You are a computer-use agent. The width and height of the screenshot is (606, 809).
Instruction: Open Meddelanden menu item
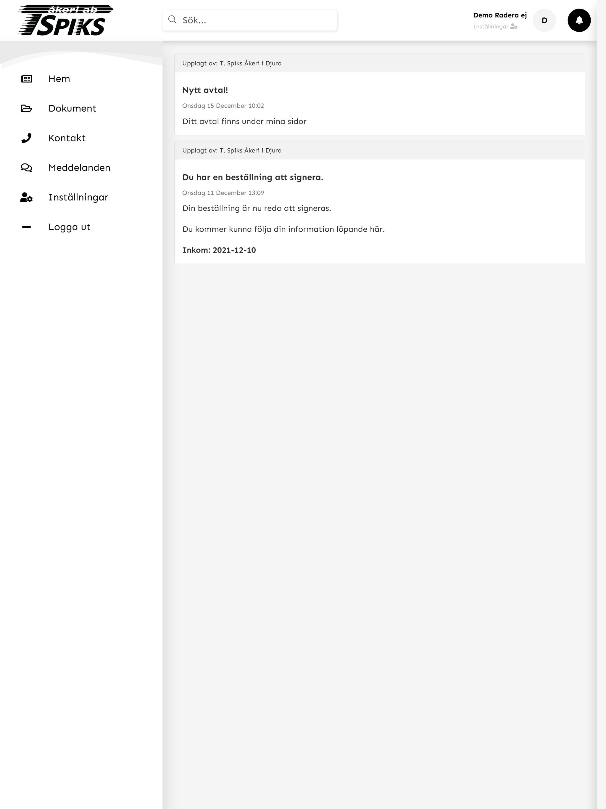click(79, 168)
